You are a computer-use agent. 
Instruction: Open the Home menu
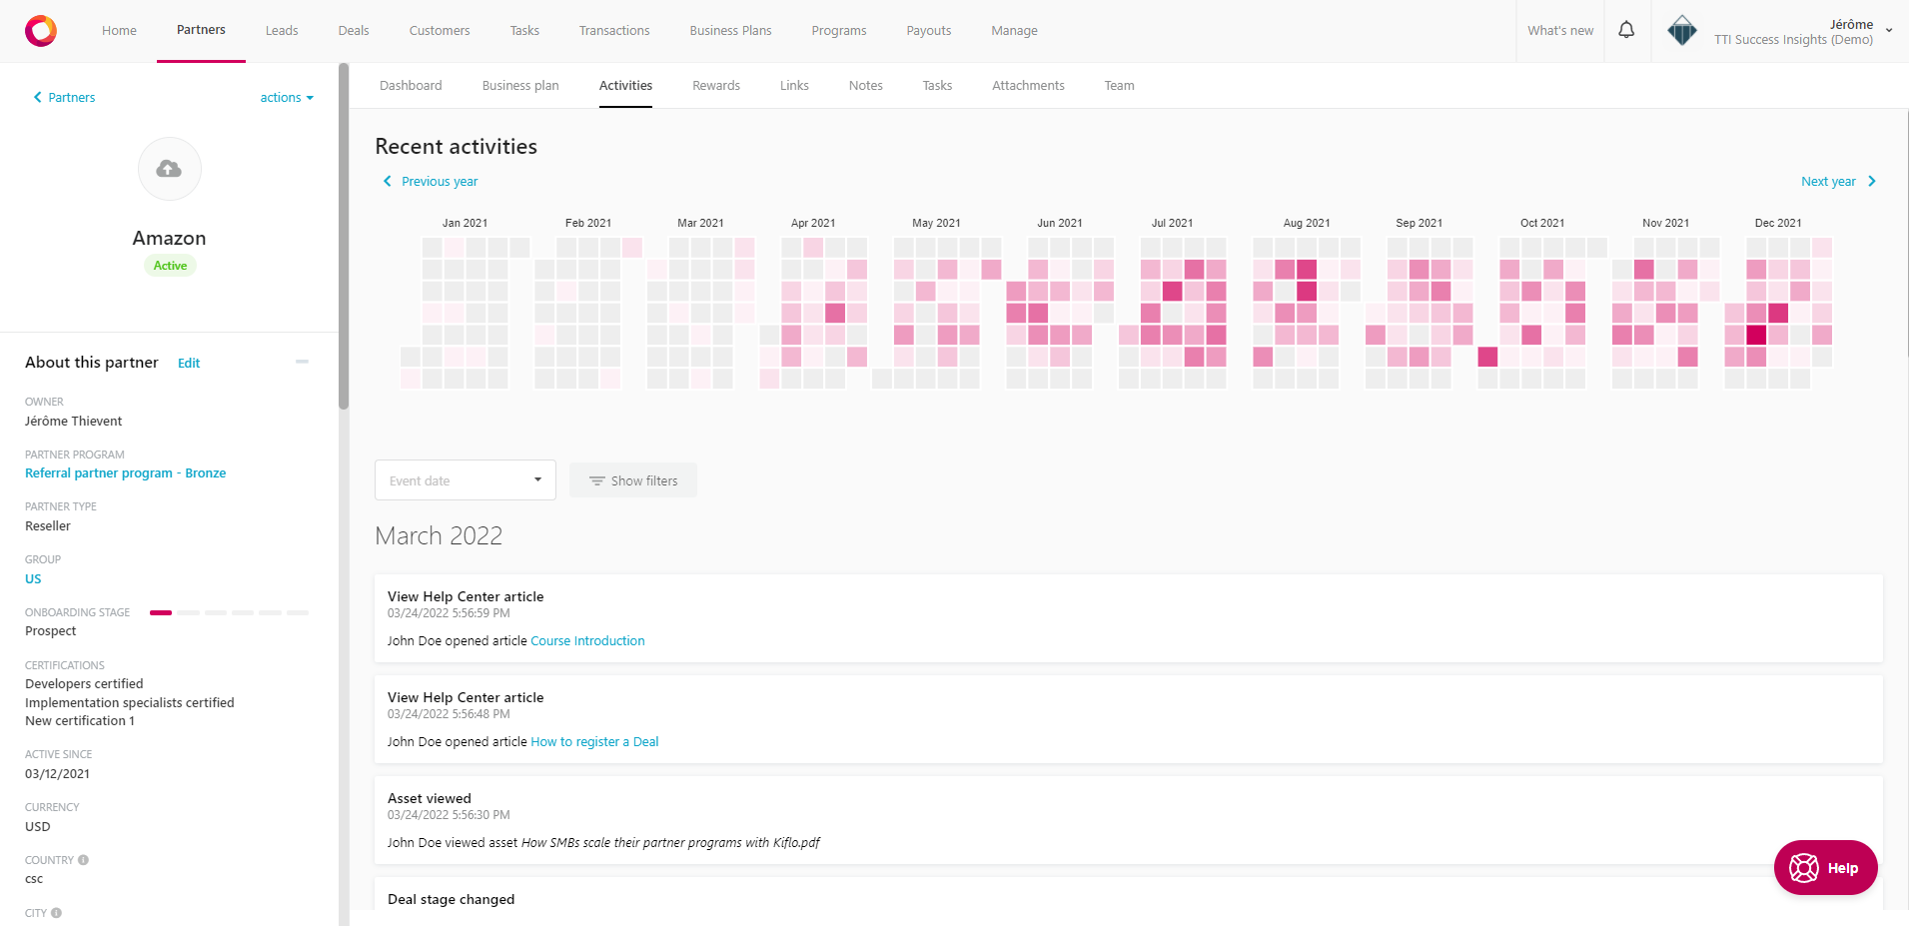click(x=119, y=31)
